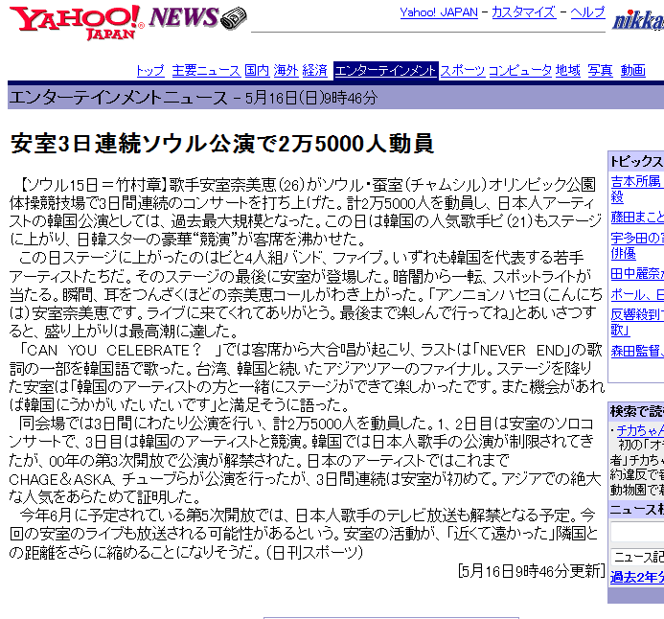This screenshot has height=619, width=664.
Task: Switch to the コンピュータ section
Action: [x=520, y=70]
